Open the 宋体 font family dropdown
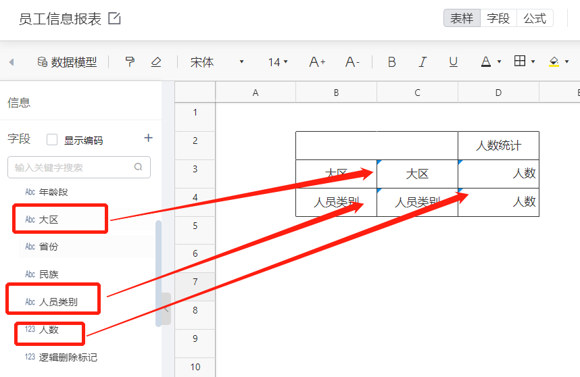This screenshot has width=580, height=377. [217, 61]
